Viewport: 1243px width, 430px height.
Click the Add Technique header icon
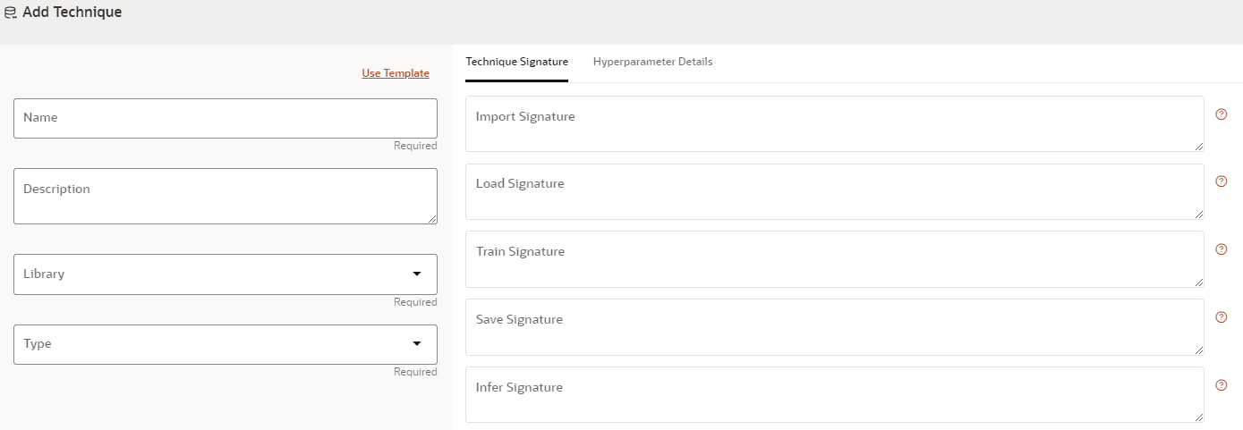coord(11,13)
